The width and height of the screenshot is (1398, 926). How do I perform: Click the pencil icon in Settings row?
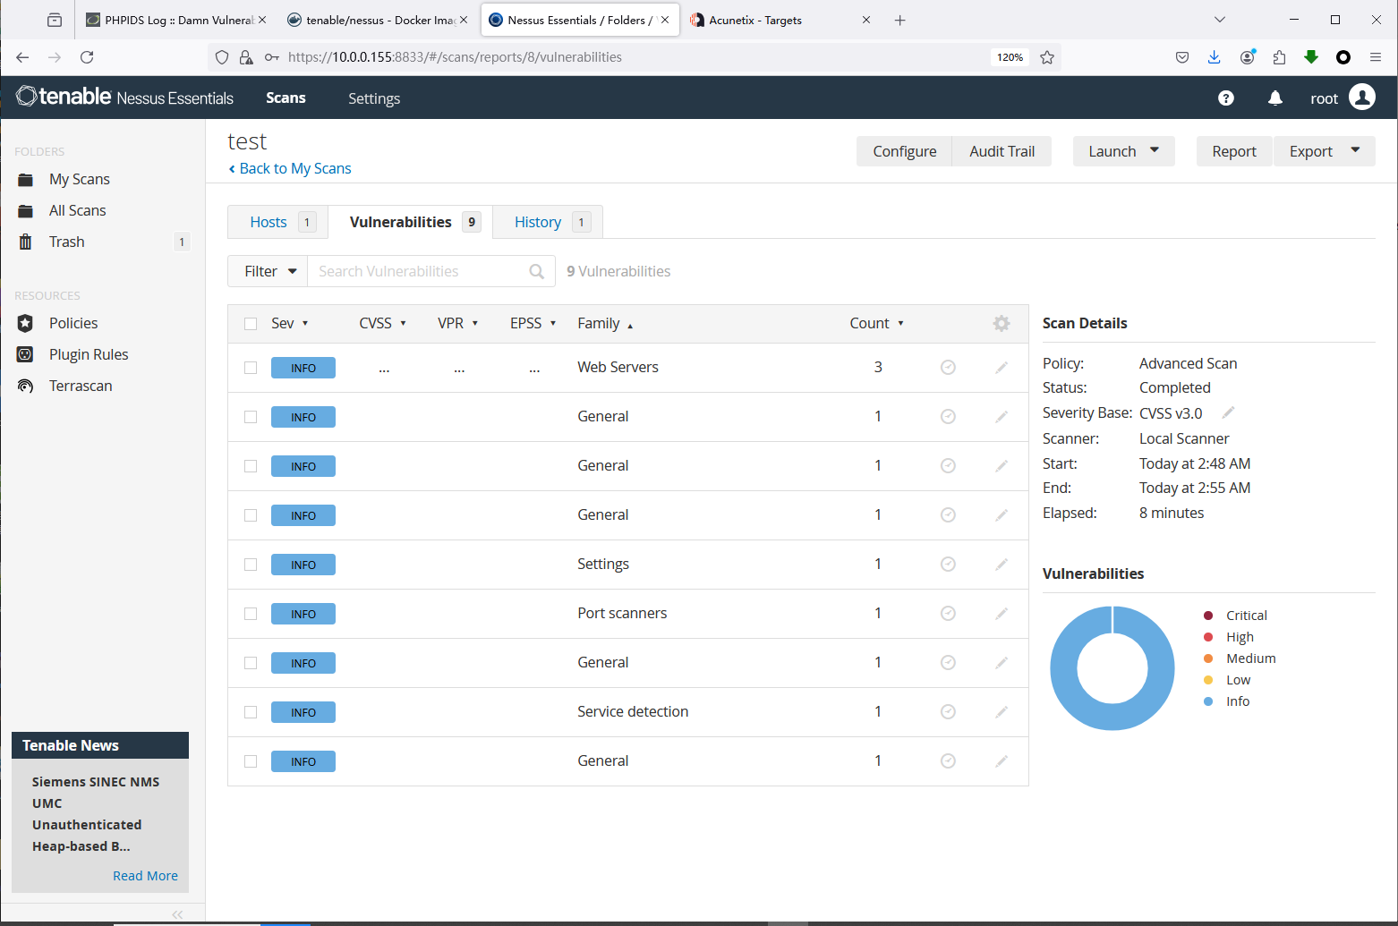click(x=1002, y=565)
